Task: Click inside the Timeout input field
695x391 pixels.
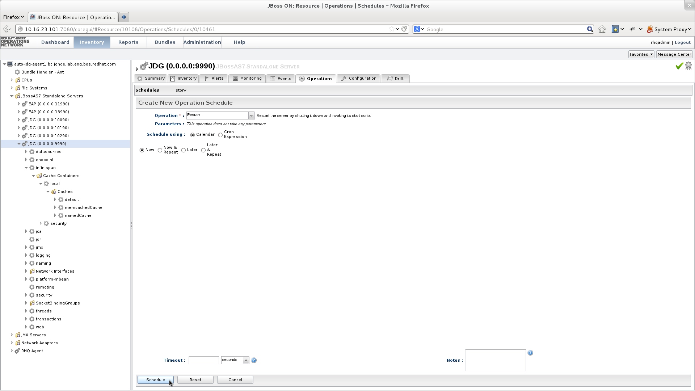Action: pyautogui.click(x=203, y=360)
